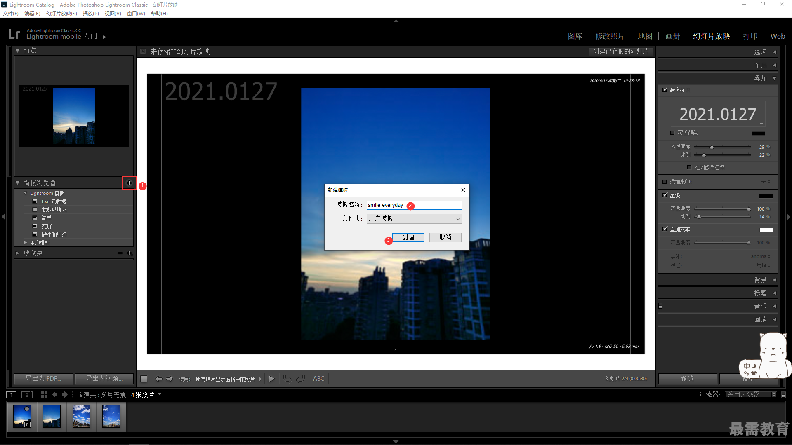Open 所有胶片显示窗格中的照片 dropdown
The height and width of the screenshot is (445, 792).
228,379
